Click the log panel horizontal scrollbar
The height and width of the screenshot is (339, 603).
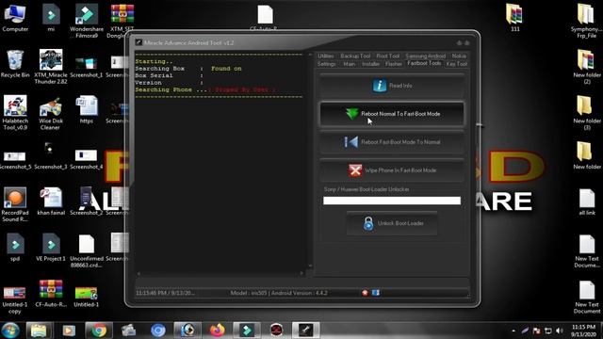click(x=220, y=274)
